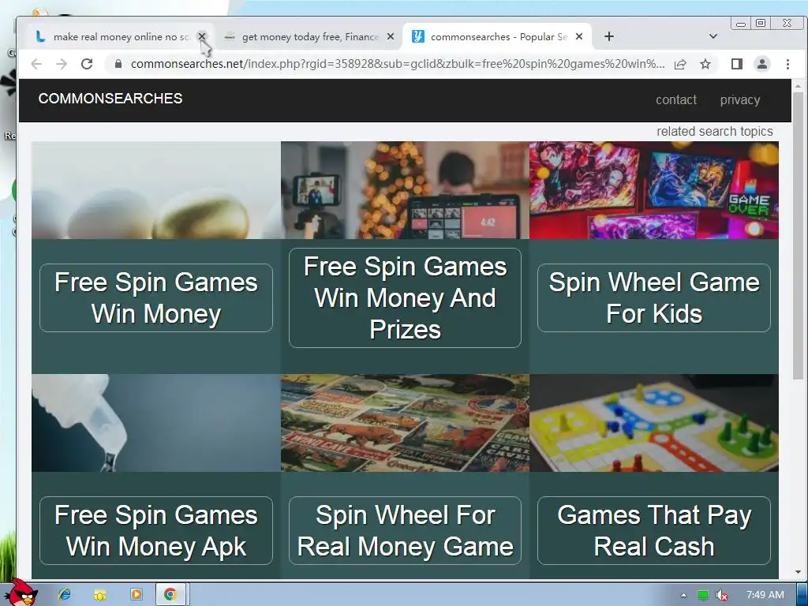Expand the tab search chevron
Screen dimensions: 808x606
click(x=713, y=36)
